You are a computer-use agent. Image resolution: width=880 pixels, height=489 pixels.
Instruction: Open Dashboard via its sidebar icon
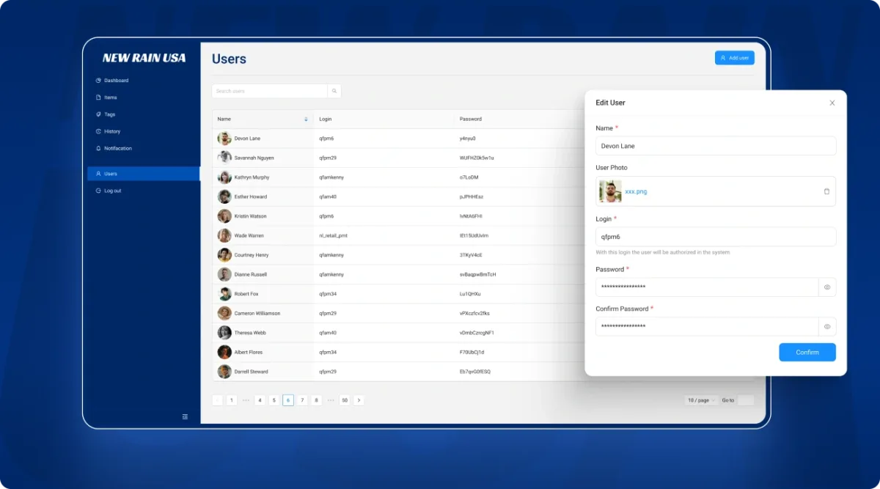coord(98,81)
